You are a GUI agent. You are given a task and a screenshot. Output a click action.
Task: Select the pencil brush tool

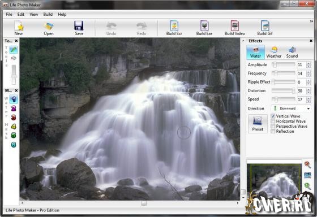(14, 50)
